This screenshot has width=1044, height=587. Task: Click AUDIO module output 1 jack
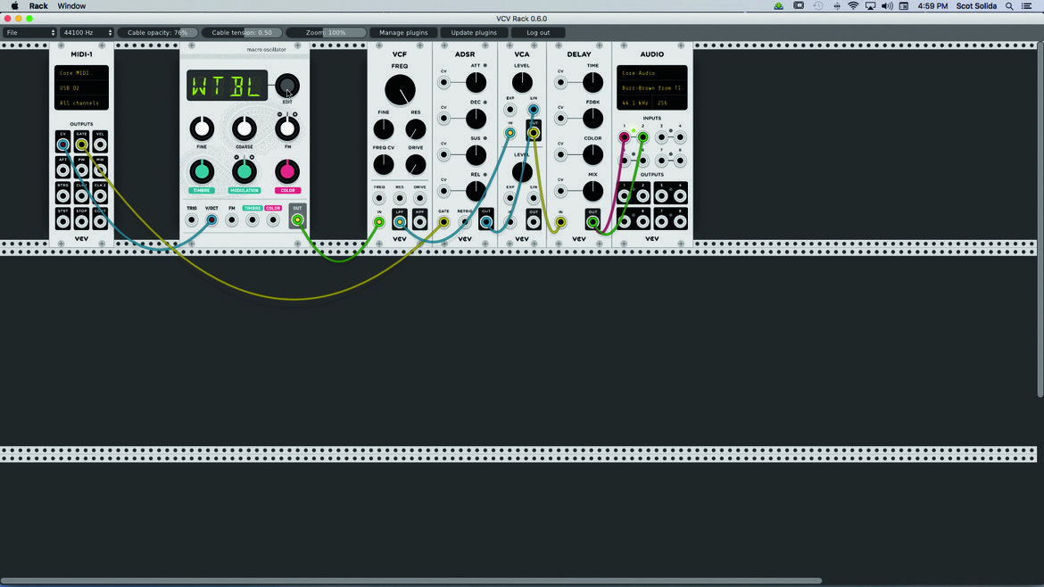tap(624, 196)
